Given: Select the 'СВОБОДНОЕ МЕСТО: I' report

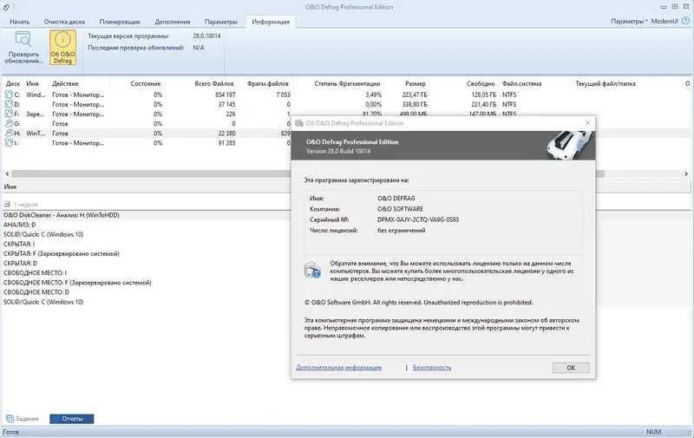Looking at the screenshot, I should pos(35,273).
